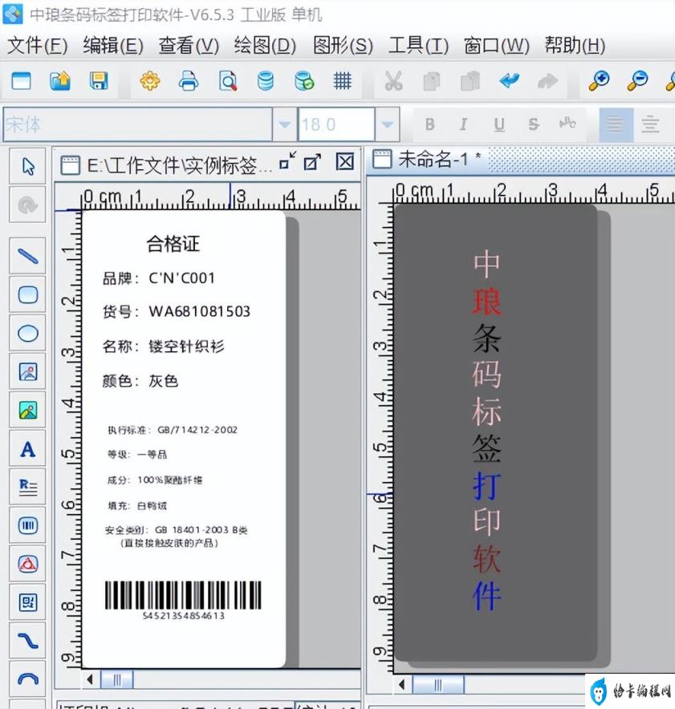Image resolution: width=675 pixels, height=709 pixels.
Task: Click the Copy icon
Action: tap(432, 81)
